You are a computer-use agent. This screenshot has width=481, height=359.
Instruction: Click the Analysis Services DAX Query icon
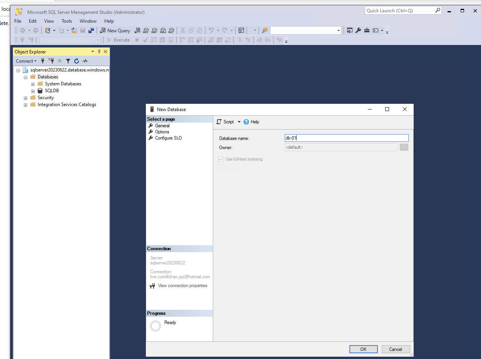pos(171,30)
